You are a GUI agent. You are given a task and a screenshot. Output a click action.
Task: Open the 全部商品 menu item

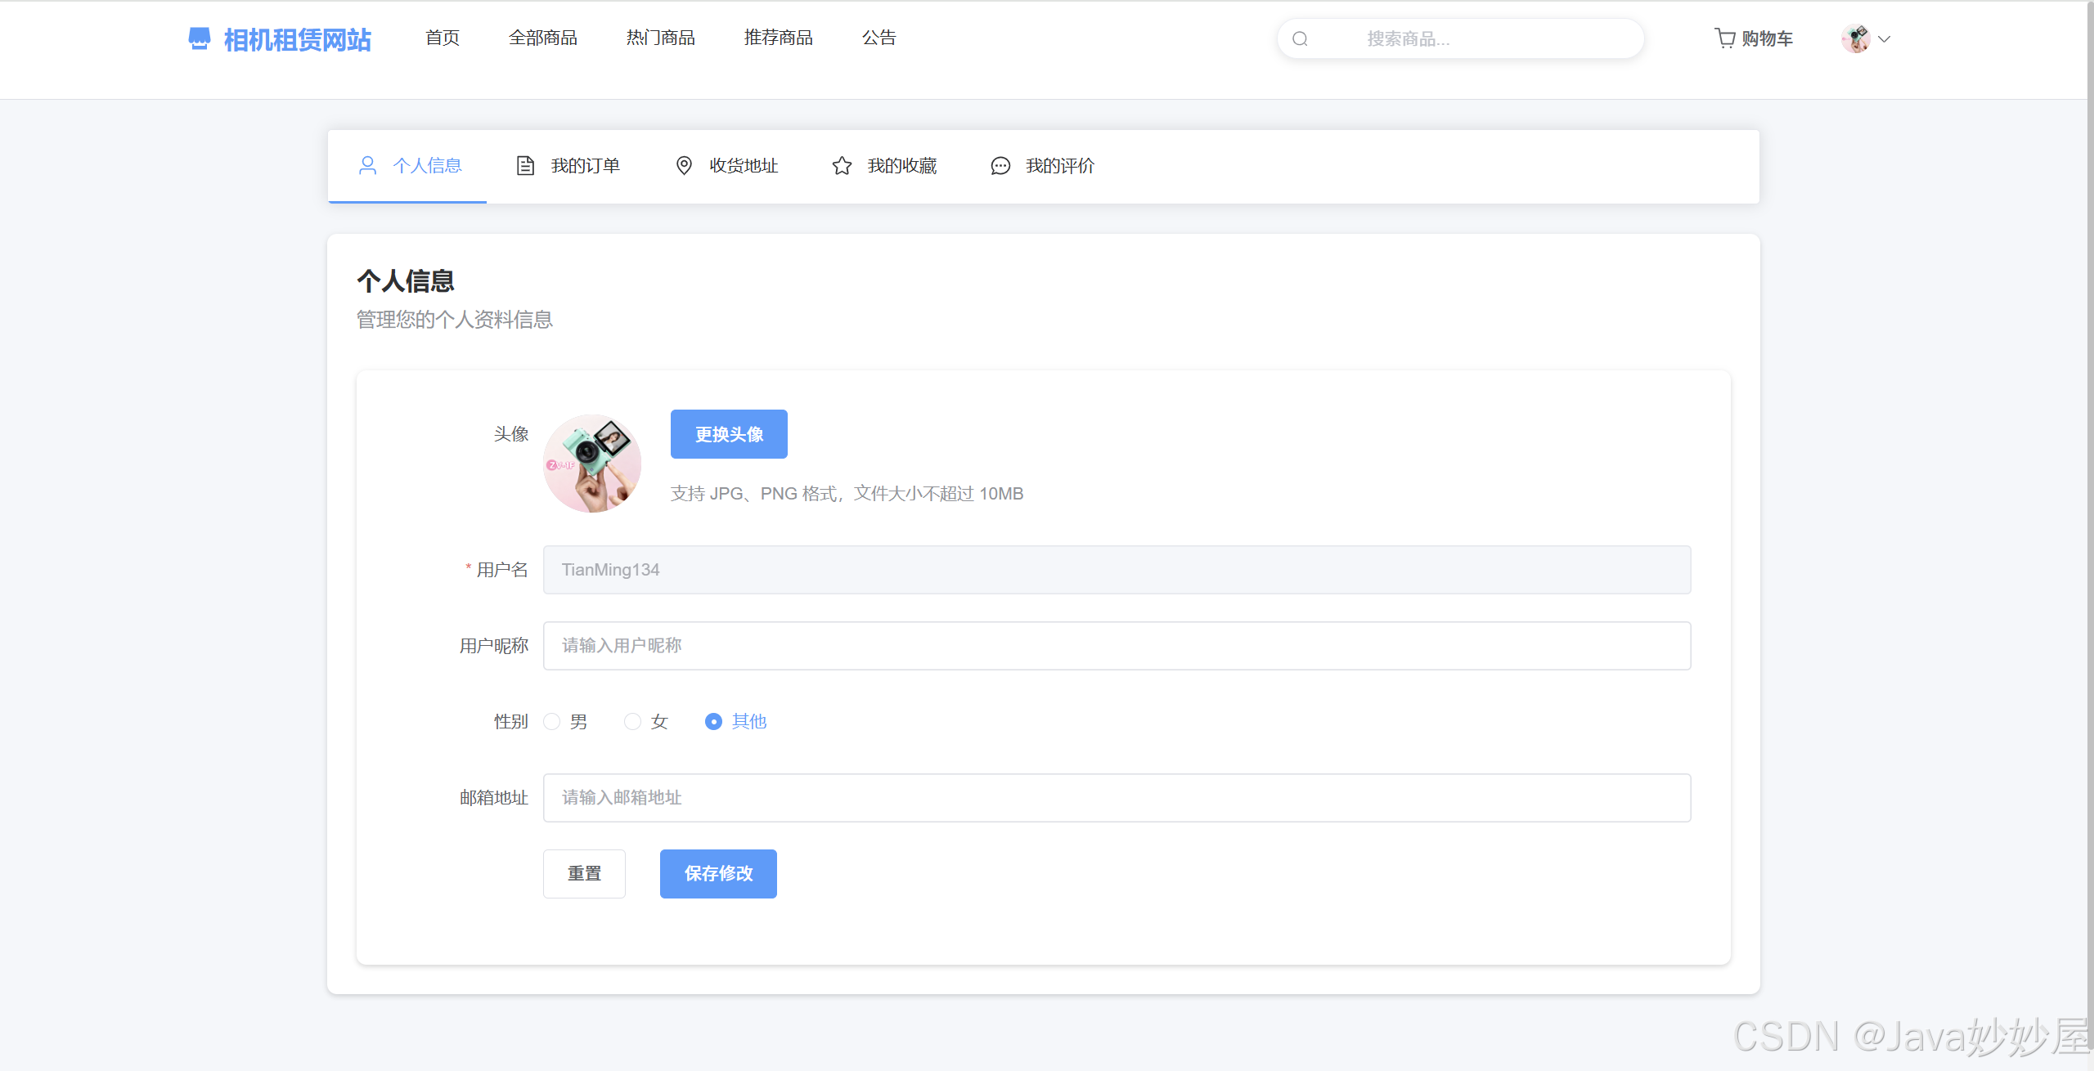[x=543, y=38]
